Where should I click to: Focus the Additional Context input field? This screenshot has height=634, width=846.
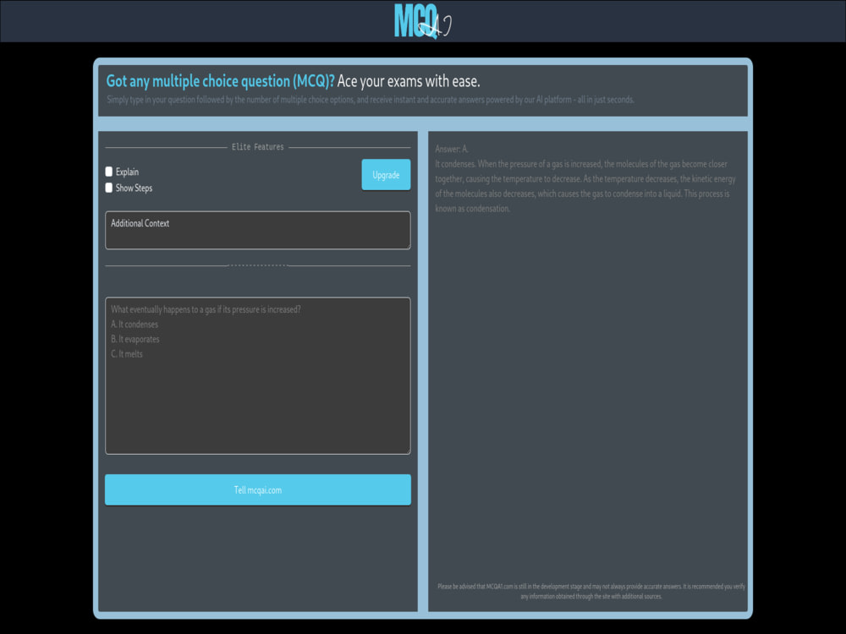258,230
